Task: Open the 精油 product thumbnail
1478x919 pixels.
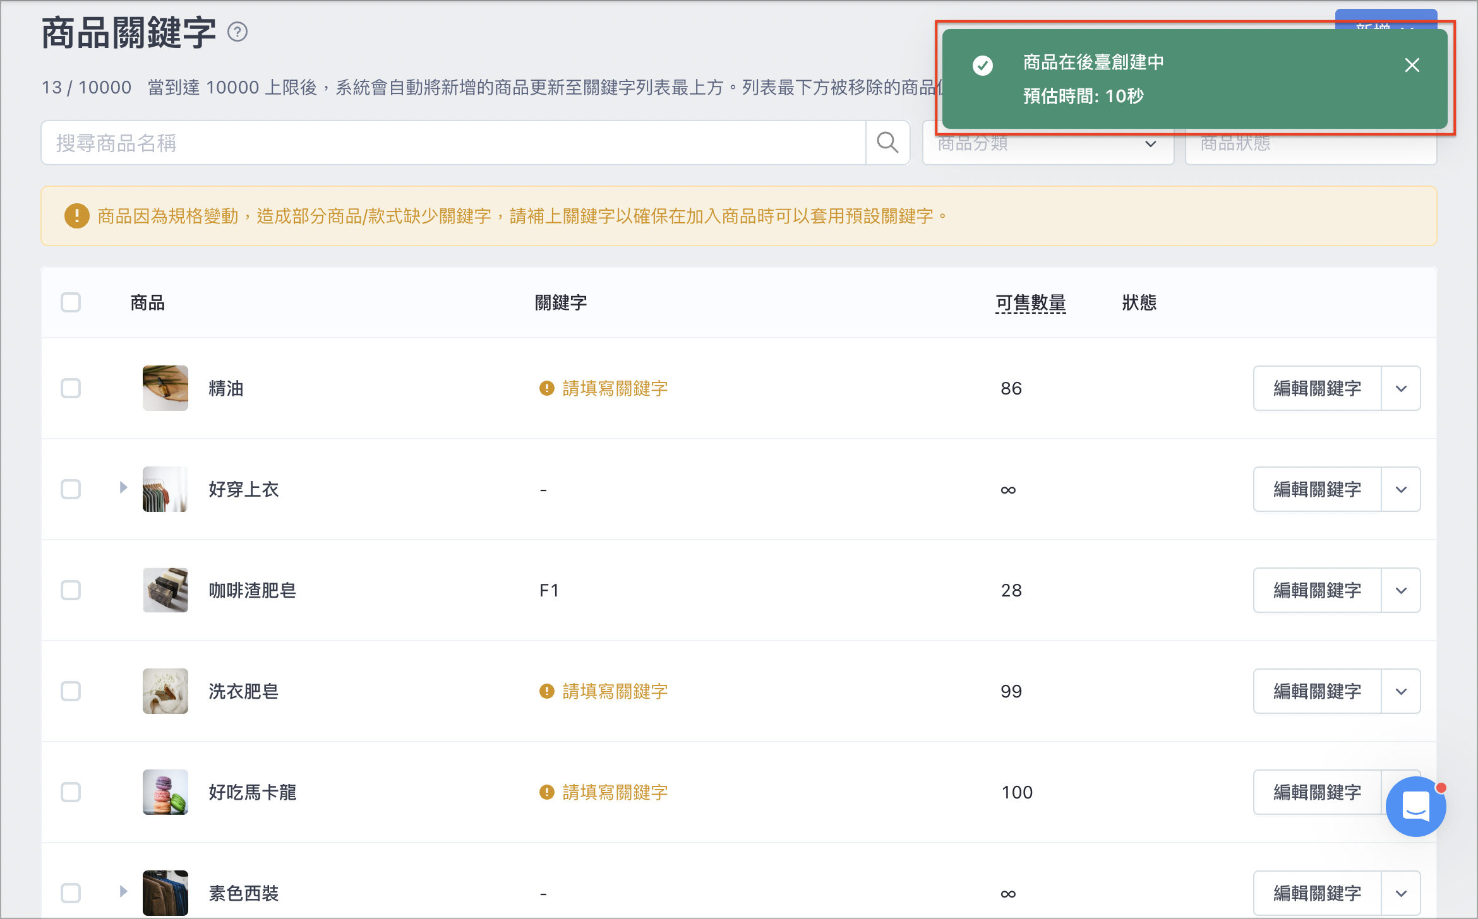Action: click(165, 388)
